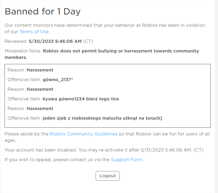Click the re-activation date 5/31/2023 5:46:06 AM

coord(166,150)
